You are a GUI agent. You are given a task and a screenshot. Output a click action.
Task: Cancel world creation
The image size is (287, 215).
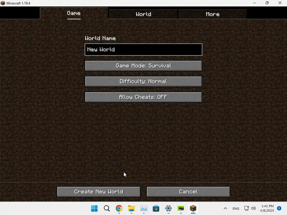188,192
